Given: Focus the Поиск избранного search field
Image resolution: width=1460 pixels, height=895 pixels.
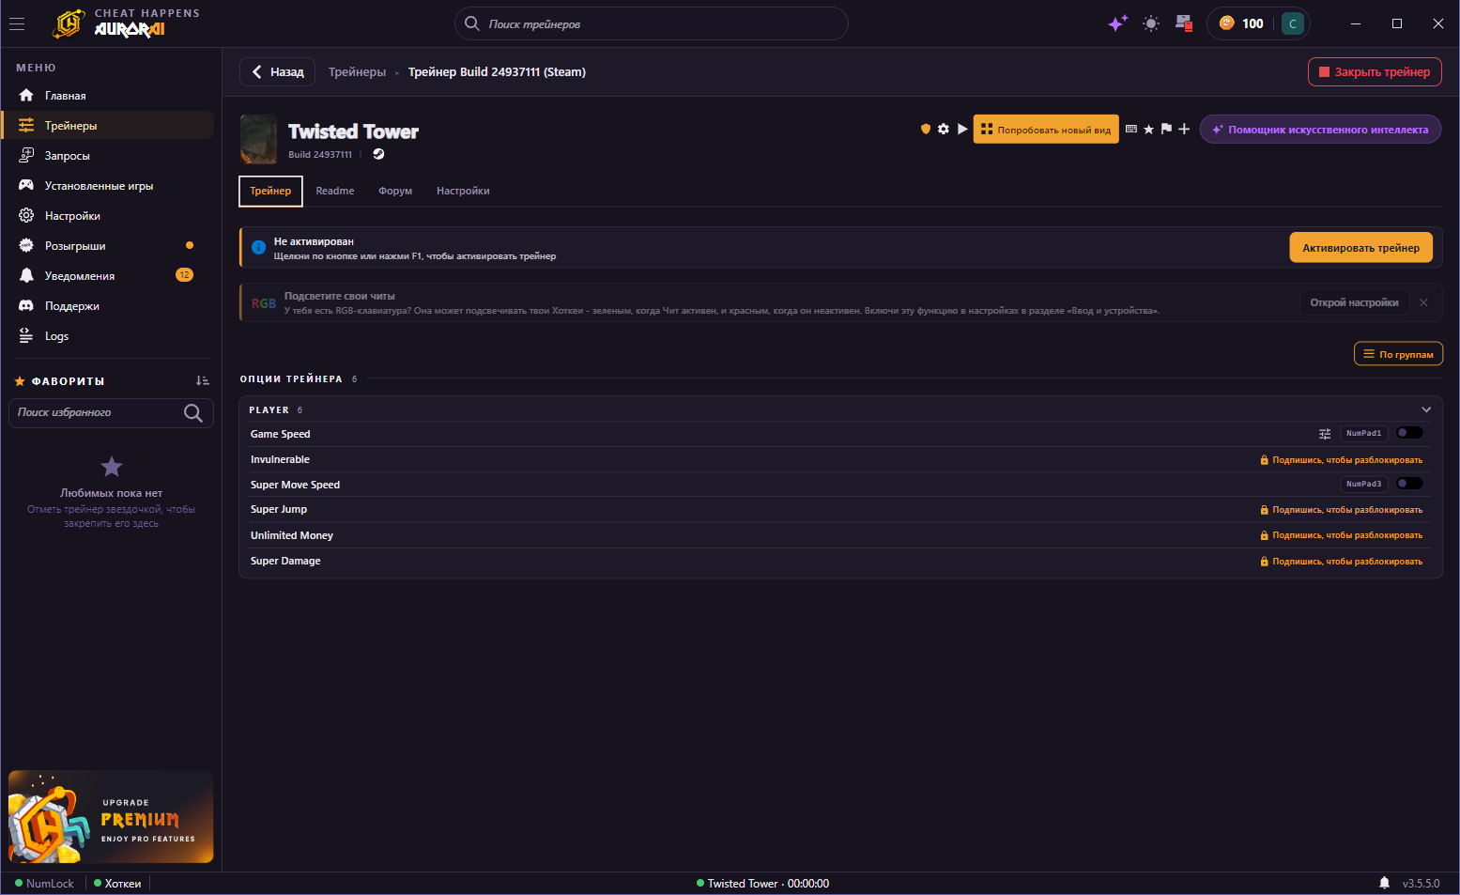Looking at the screenshot, I should [111, 413].
